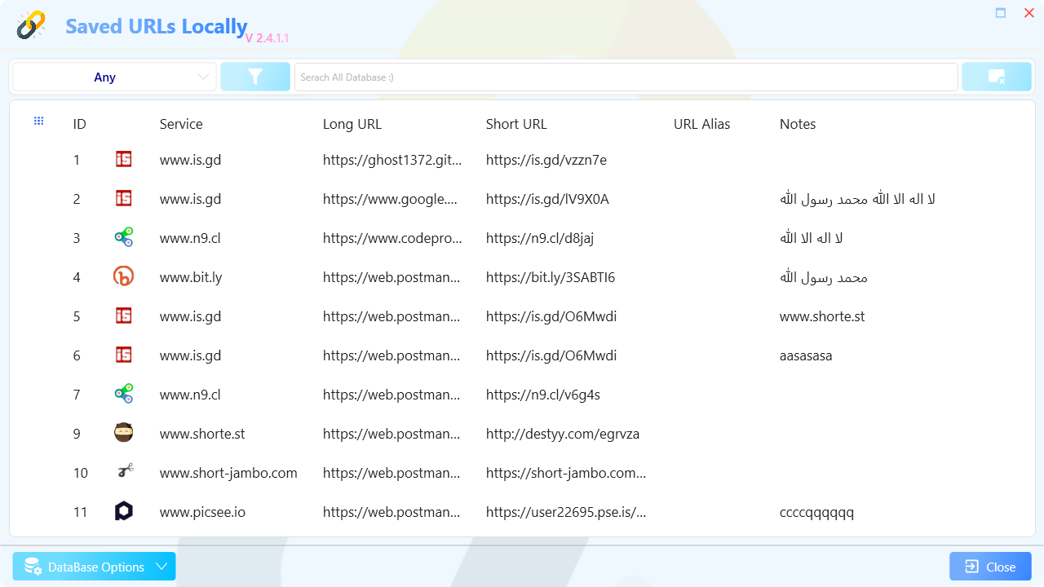
Task: Click the n9.cl icon in row 3
Action: [x=123, y=237]
